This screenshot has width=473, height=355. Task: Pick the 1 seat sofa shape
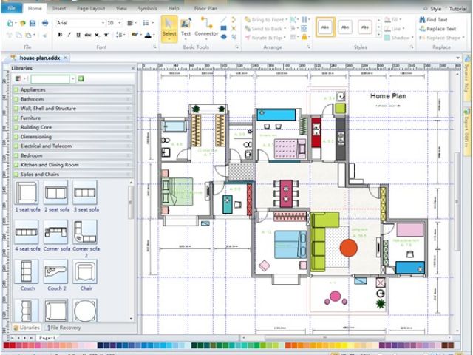click(x=27, y=194)
